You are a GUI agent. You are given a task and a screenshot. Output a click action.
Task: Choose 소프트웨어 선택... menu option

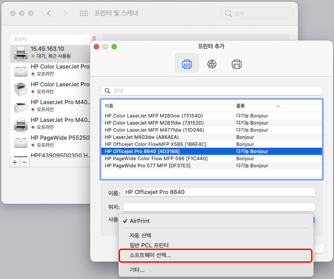(x=216, y=255)
